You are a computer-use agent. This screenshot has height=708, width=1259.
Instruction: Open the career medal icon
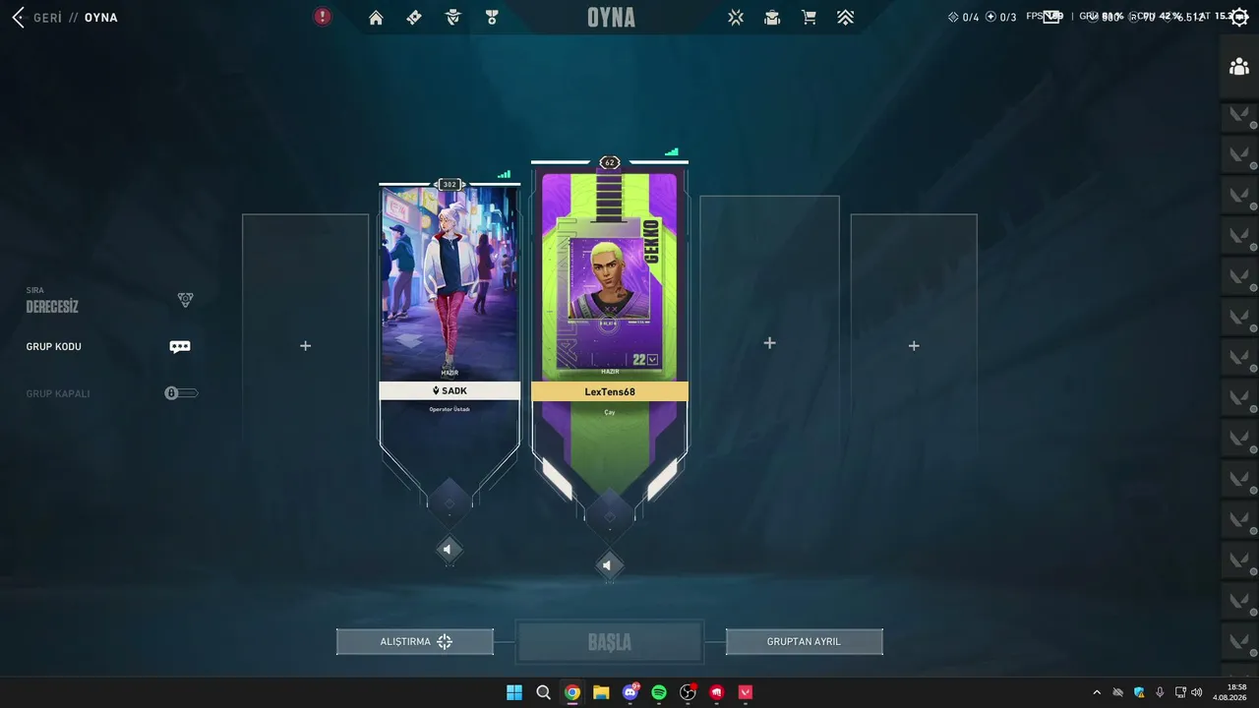click(492, 18)
